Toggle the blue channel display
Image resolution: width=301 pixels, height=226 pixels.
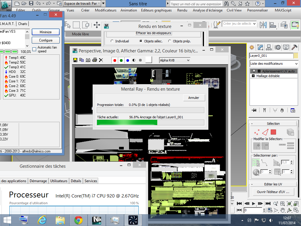point(128,60)
